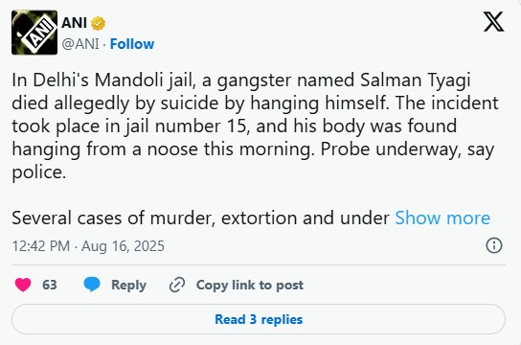Viewport: 521px width, 345px height.
Task: Click the chain link icon
Action: coord(177,285)
